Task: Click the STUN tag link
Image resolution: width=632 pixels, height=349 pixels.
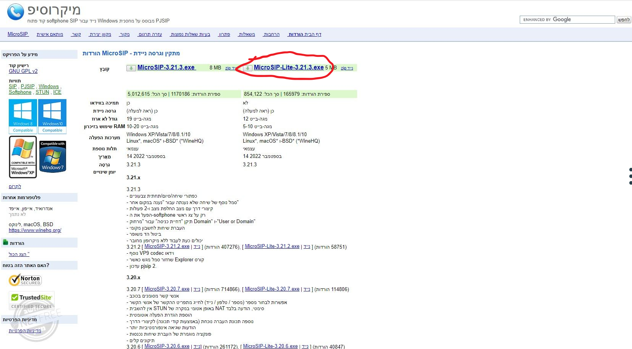Action: click(x=42, y=92)
